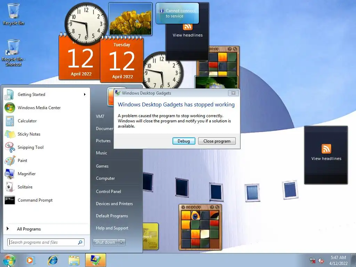This screenshot has height=267, width=356.
Task: Click View headlines beneath the Cannot connect balloon
Action: [x=187, y=35]
